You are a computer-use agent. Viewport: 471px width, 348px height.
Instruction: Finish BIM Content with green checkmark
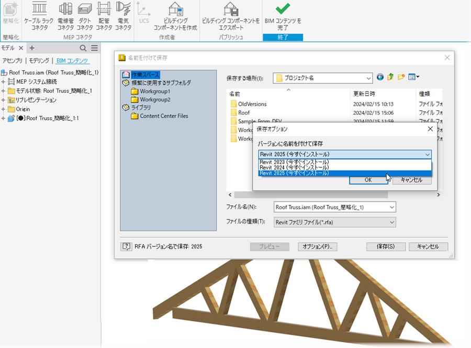[x=283, y=16]
